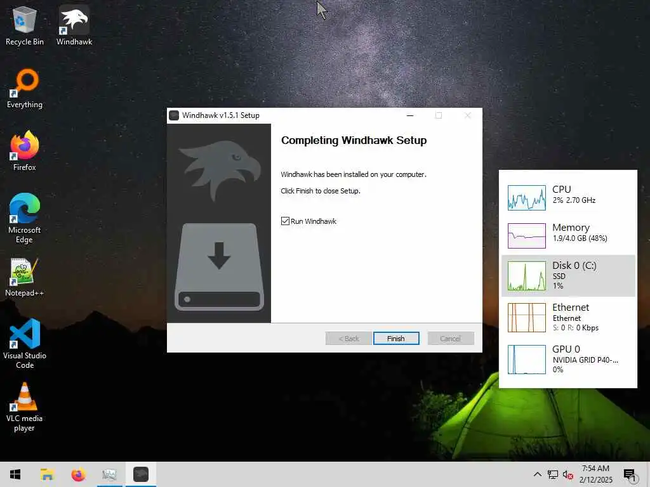Open the Windows Start menu
The height and width of the screenshot is (487, 650).
(15, 474)
